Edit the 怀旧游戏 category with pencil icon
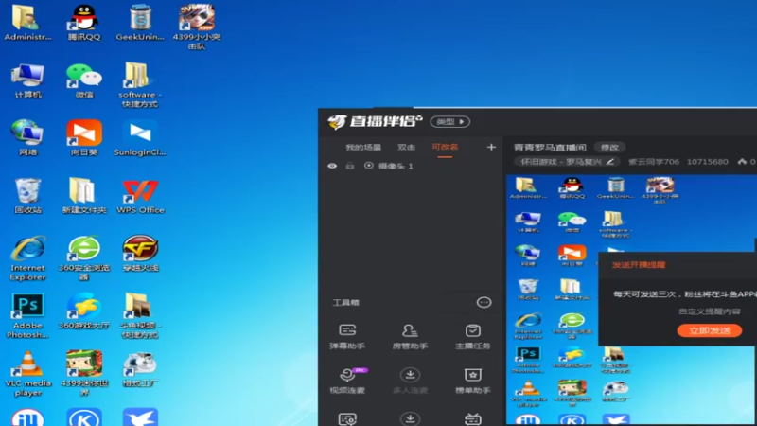 tap(610, 162)
